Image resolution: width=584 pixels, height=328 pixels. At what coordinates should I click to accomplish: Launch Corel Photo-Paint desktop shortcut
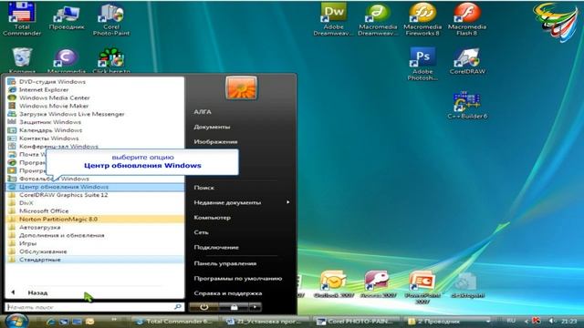111,19
